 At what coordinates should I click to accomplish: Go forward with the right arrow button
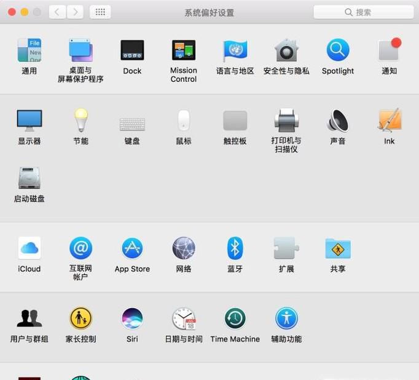pos(75,12)
